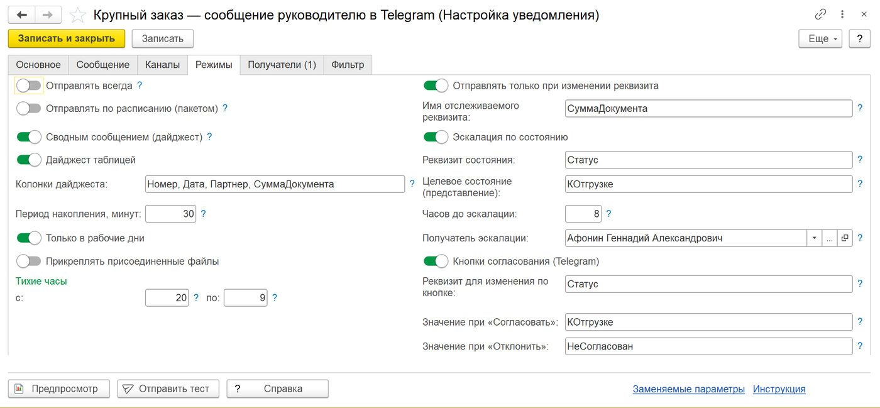The width and height of the screenshot is (880, 408).
Task: Disable «Эскалация по состоянию» switch
Action: pos(436,137)
